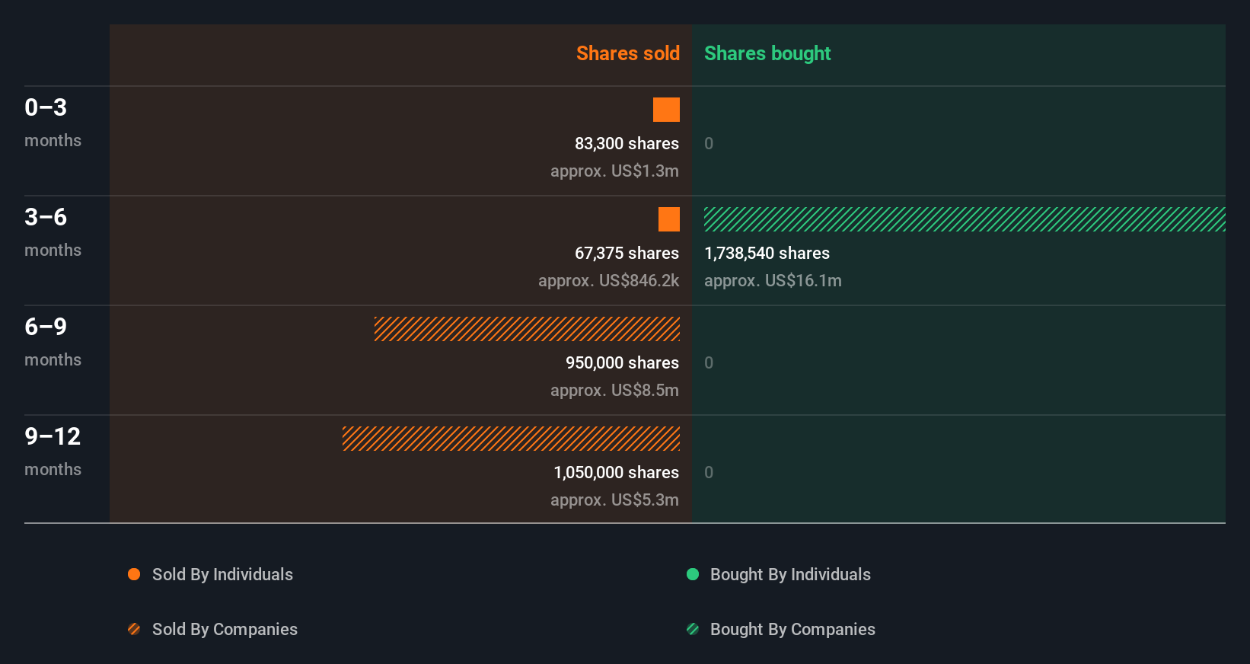Toggle the Bought By Companies legend label
1250x664 pixels.
coord(792,629)
